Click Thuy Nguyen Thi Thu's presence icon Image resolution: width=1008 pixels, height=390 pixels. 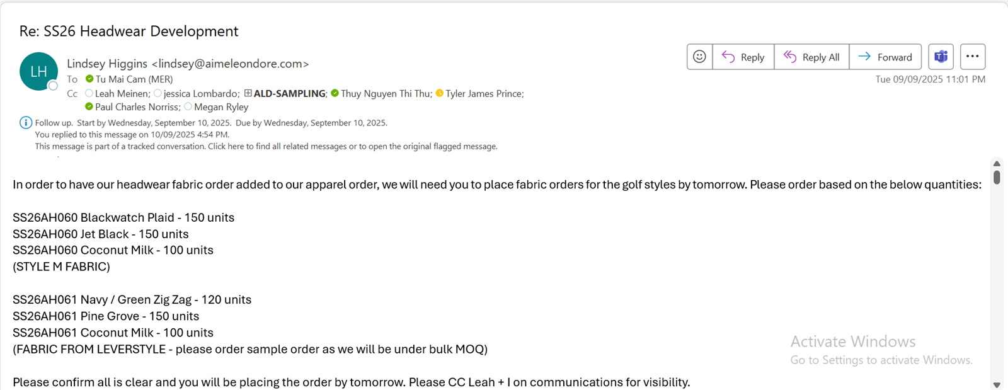(x=335, y=93)
